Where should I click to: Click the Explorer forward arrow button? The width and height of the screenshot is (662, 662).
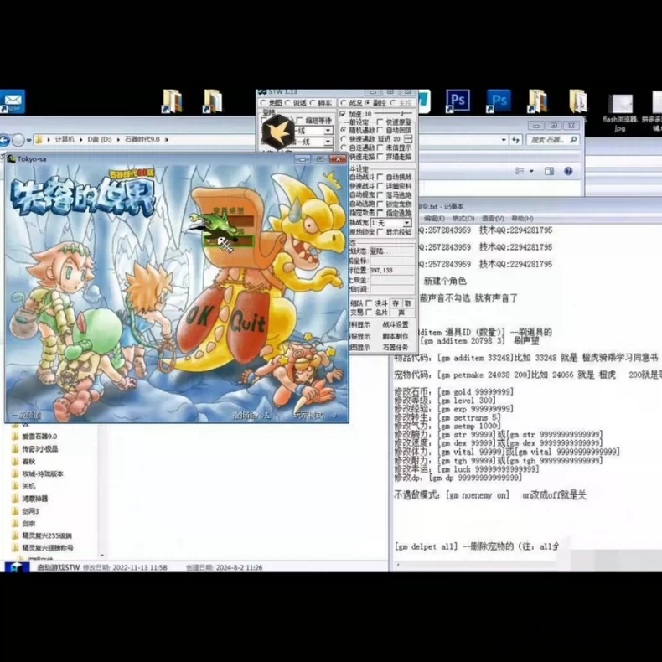click(18, 140)
